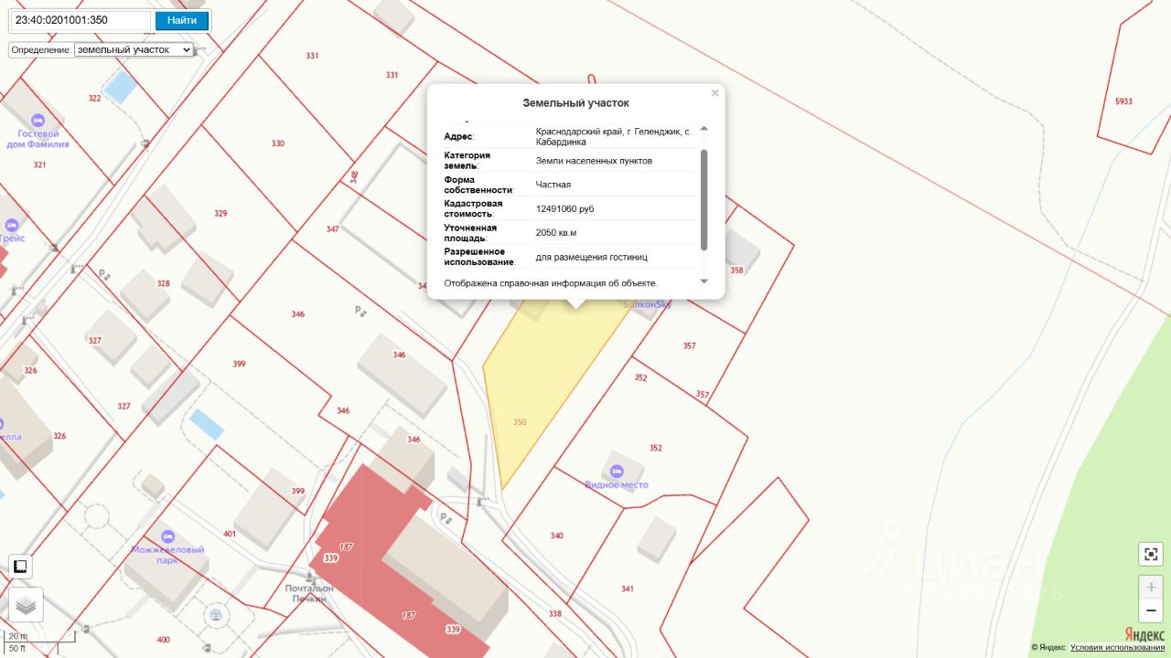Click parcel number 338

[554, 613]
